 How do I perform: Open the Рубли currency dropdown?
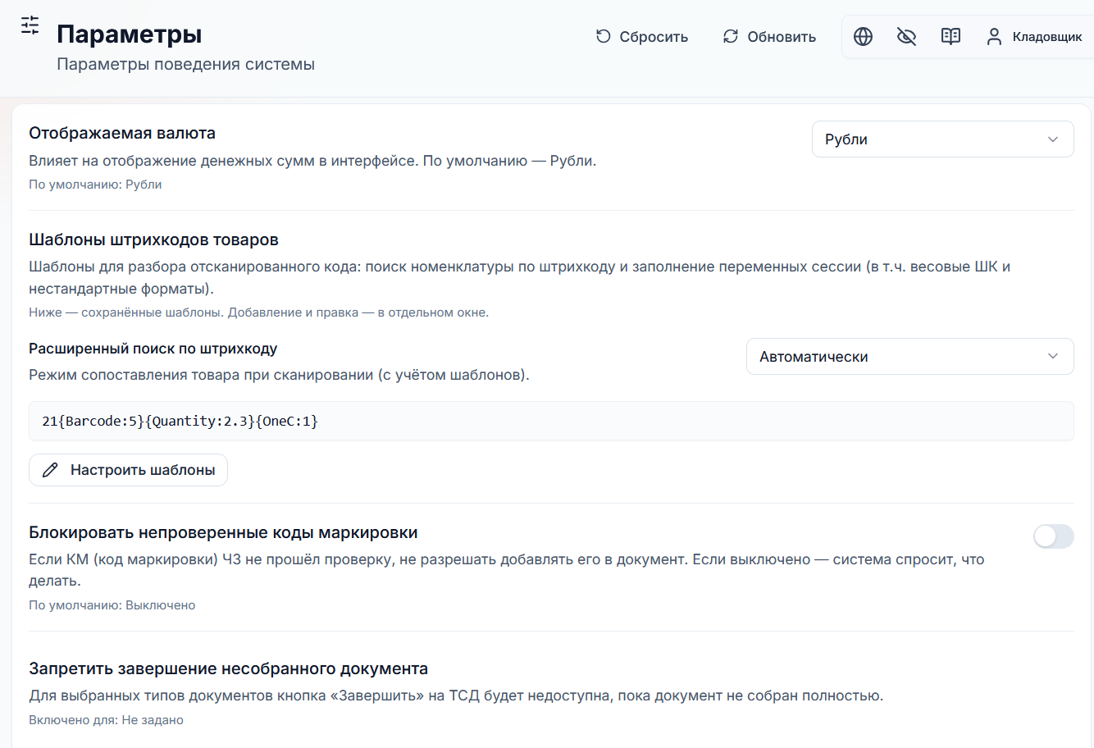coord(942,139)
